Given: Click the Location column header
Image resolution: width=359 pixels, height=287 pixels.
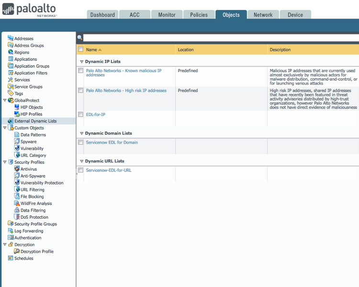Looking at the screenshot, I should (186, 50).
